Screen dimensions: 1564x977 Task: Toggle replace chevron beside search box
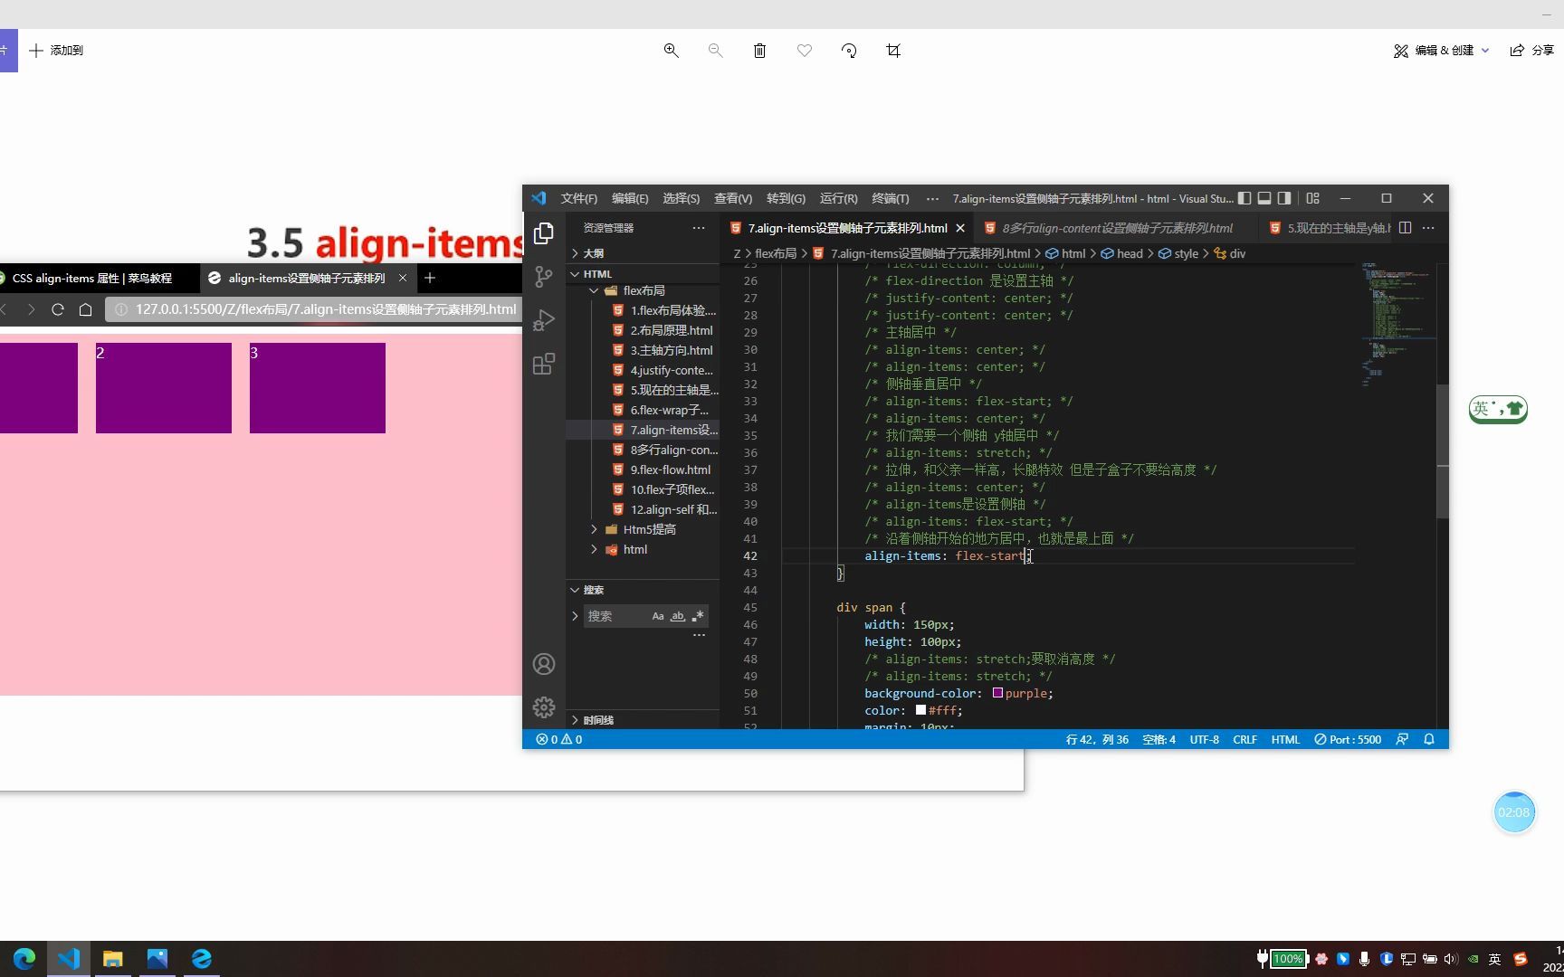pyautogui.click(x=575, y=616)
